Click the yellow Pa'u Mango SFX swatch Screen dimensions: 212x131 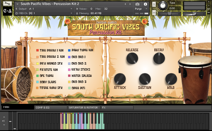tap(37, 64)
